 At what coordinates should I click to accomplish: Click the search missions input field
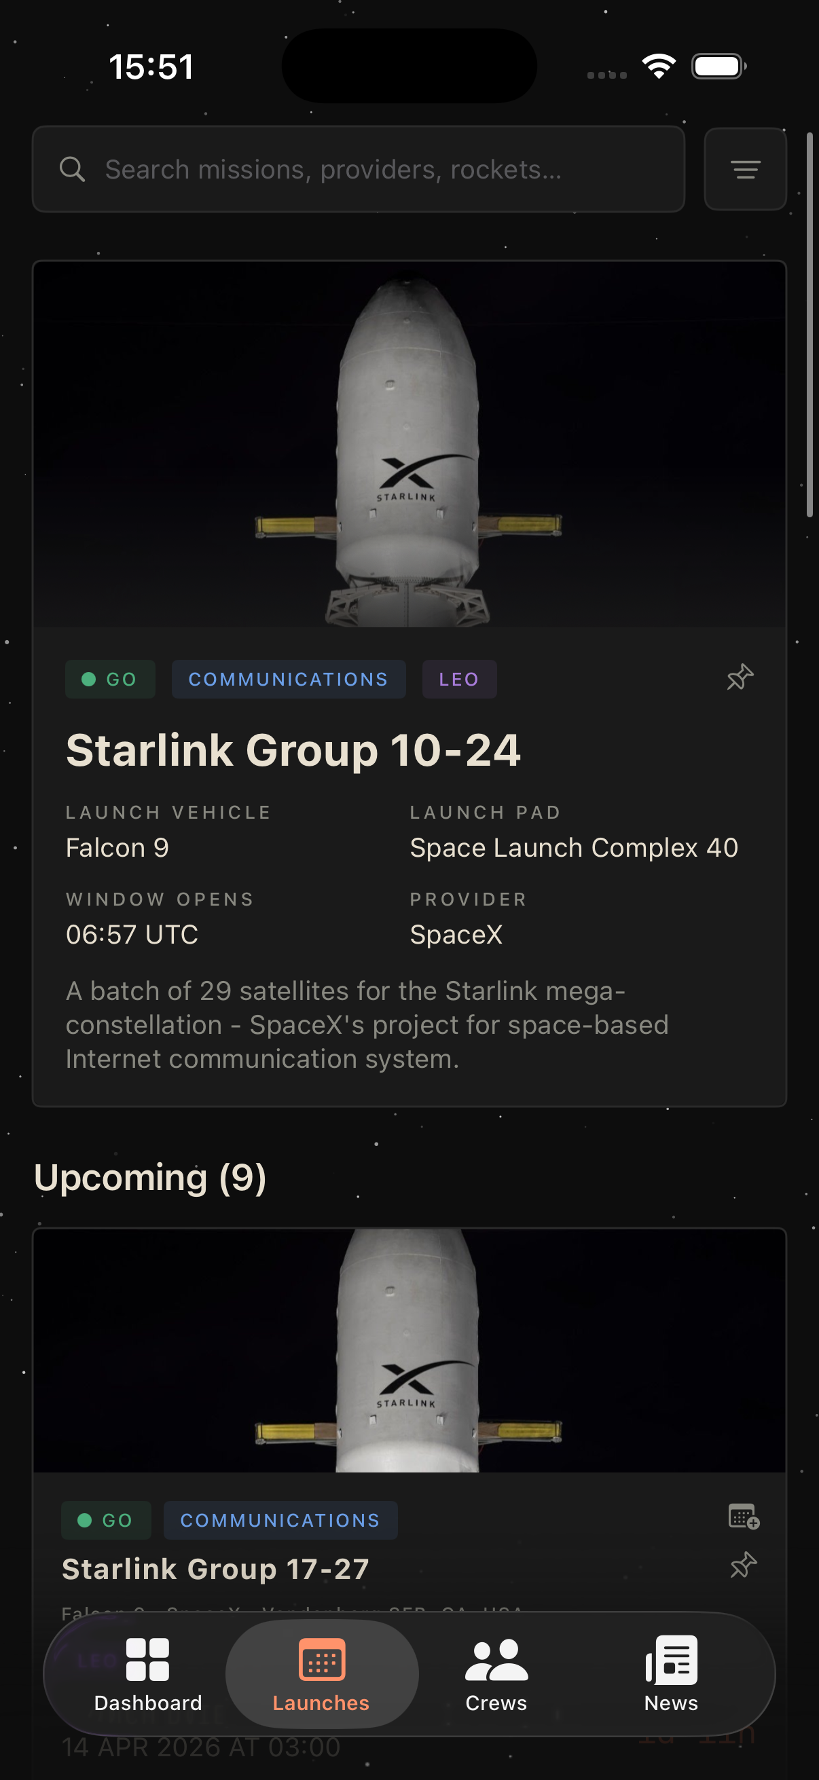click(358, 169)
